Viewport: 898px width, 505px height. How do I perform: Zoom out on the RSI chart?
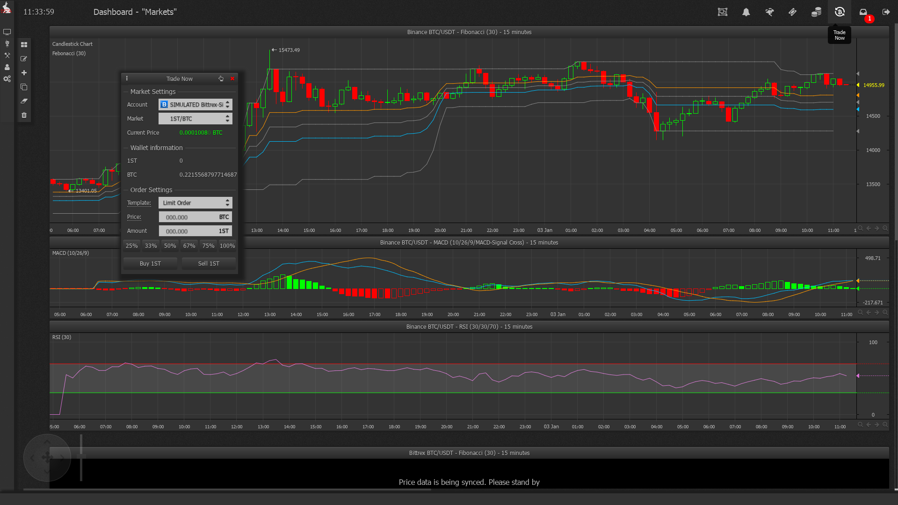coord(861,425)
